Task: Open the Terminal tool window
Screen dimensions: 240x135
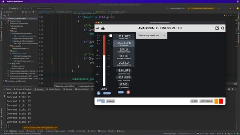Action: tap(102, 131)
